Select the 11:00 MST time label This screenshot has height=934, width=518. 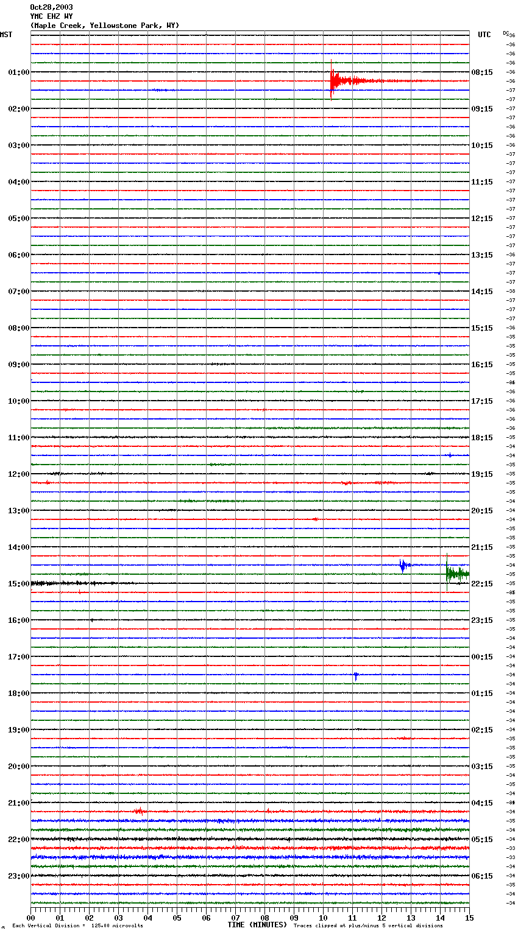click(x=19, y=438)
